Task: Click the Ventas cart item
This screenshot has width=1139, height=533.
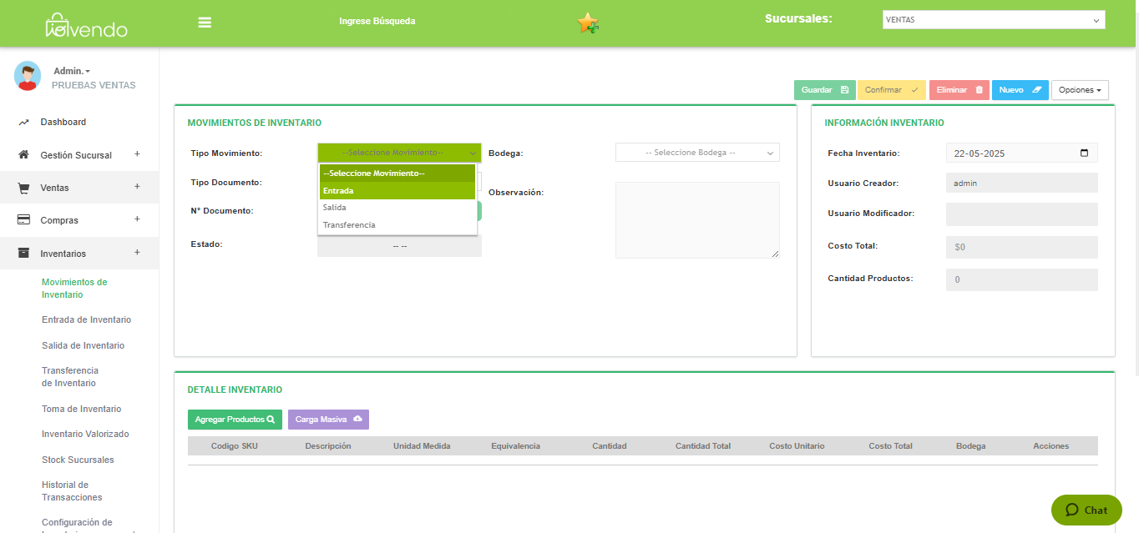Action: (x=54, y=188)
